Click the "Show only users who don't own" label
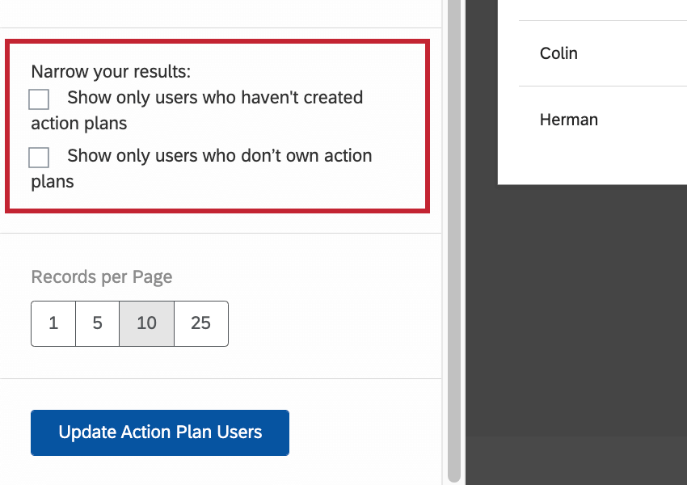 tap(219, 155)
